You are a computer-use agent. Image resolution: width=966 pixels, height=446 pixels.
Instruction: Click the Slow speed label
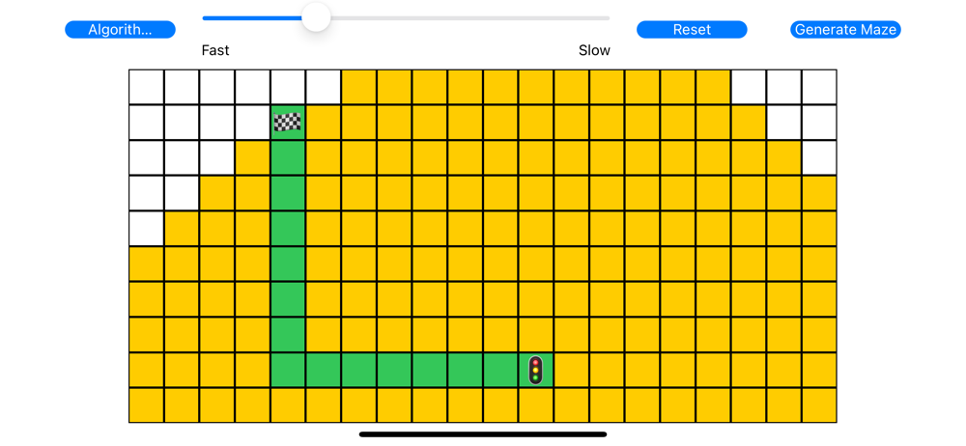pos(594,50)
